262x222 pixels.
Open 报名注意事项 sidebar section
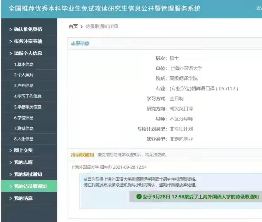pos(28,41)
